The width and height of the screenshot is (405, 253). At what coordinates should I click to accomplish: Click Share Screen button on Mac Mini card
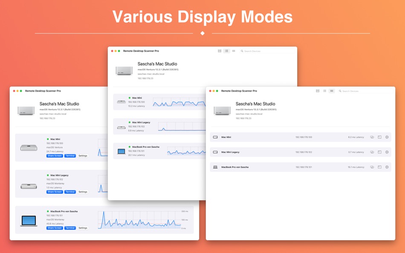click(x=55, y=155)
